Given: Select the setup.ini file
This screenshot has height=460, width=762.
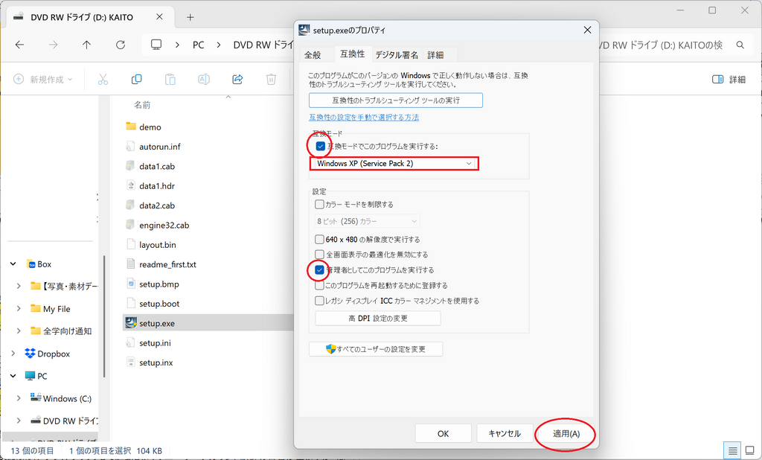Looking at the screenshot, I should [x=155, y=343].
